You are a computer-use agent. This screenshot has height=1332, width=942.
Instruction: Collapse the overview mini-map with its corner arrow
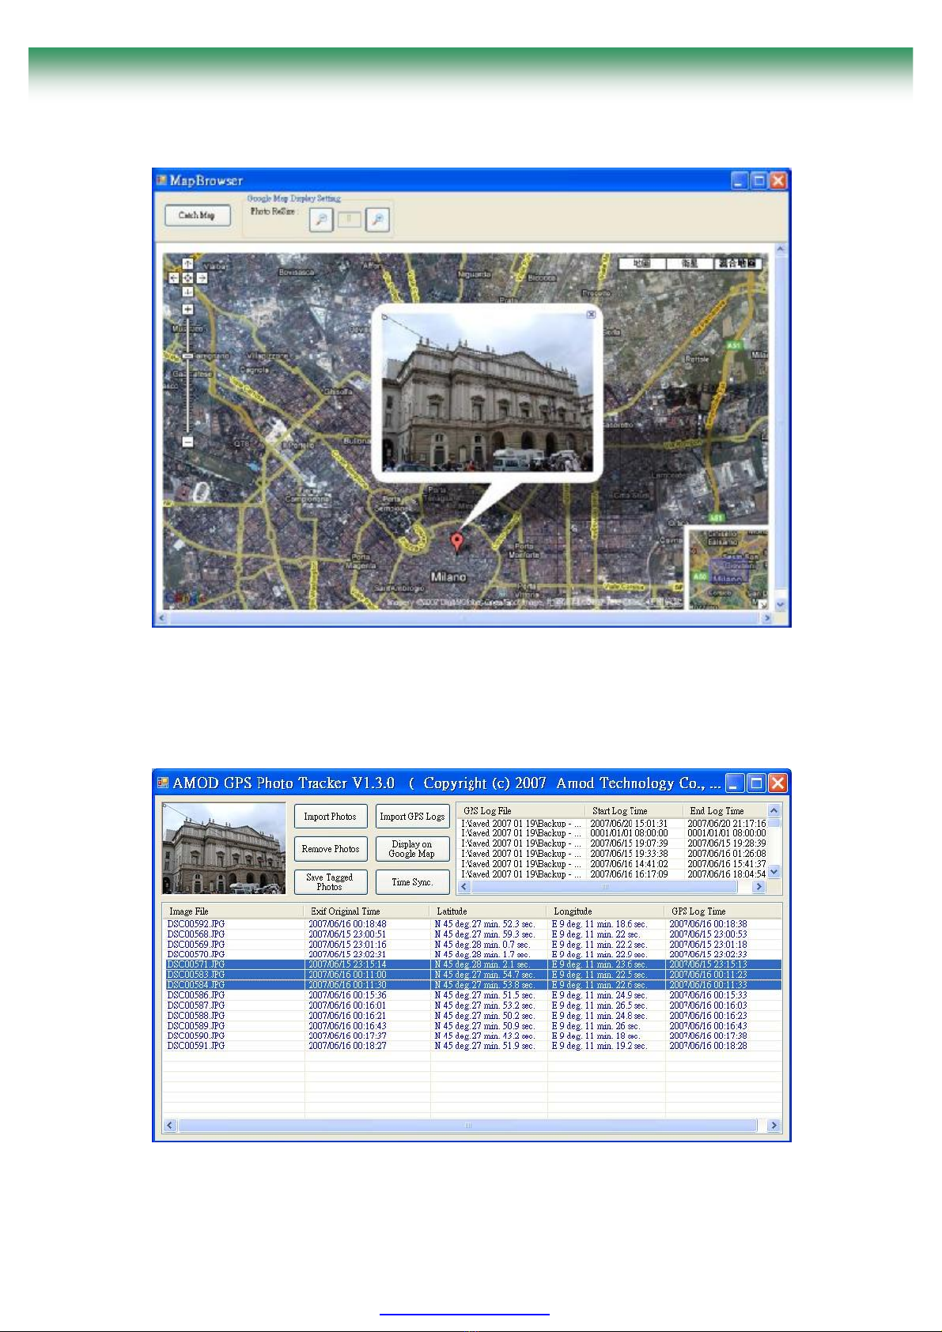[763, 604]
